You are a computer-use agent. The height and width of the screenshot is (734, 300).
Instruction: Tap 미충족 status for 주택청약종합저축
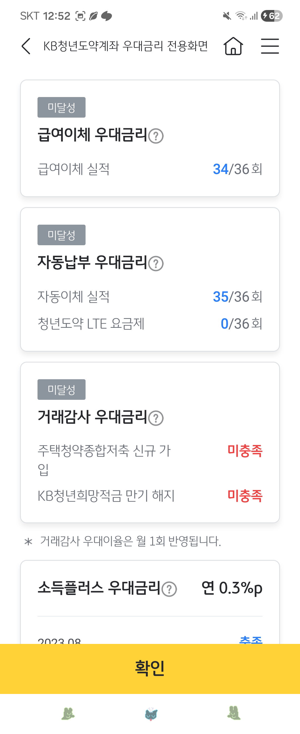coord(245,451)
